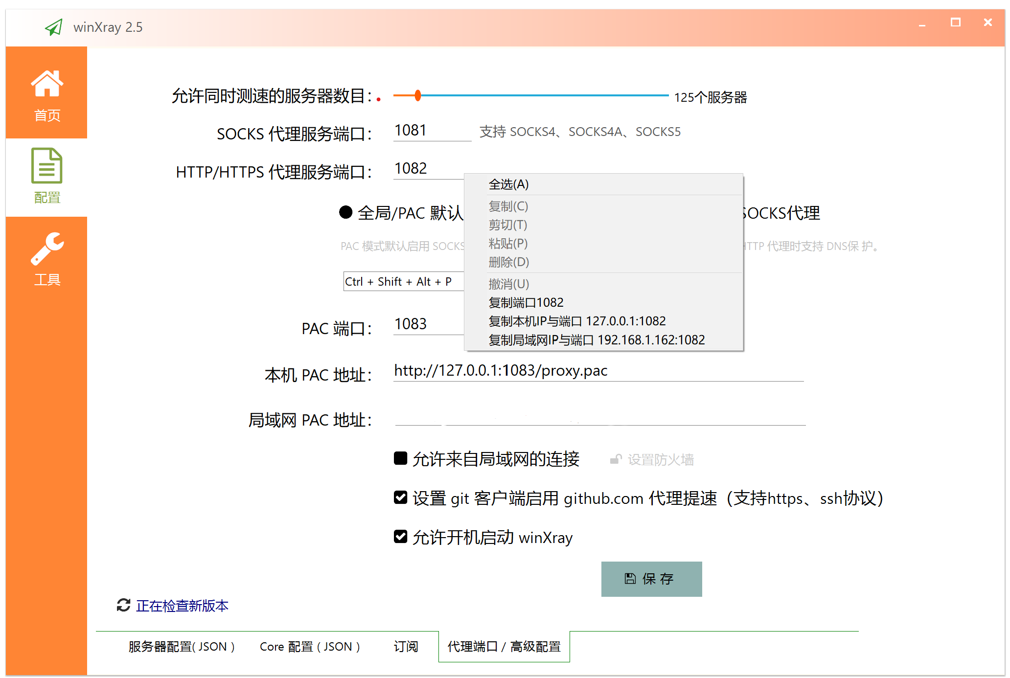Image resolution: width=1010 pixels, height=678 pixels.
Task: Click the 正在检查新版本 link
Action: click(x=182, y=606)
